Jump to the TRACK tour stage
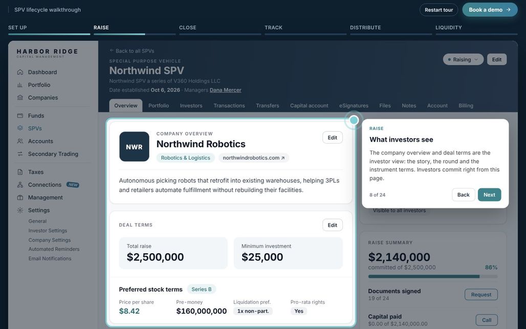Viewport: 526px width, 329px height. 305,29
